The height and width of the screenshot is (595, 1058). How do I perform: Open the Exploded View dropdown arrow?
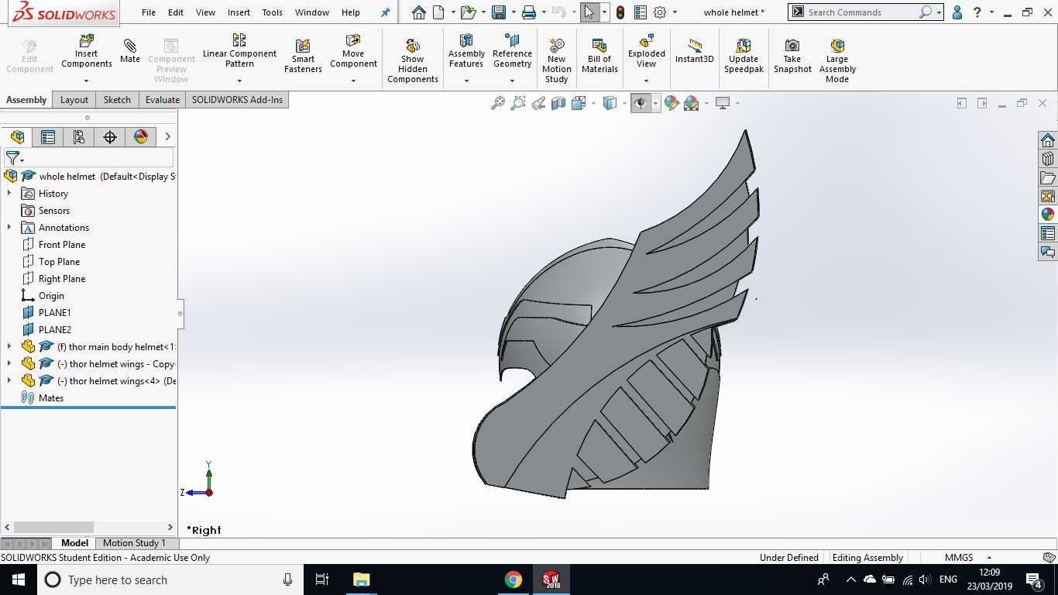coord(647,81)
